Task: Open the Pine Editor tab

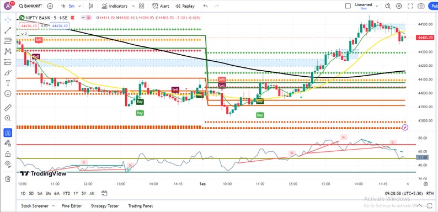Action: coord(72,206)
